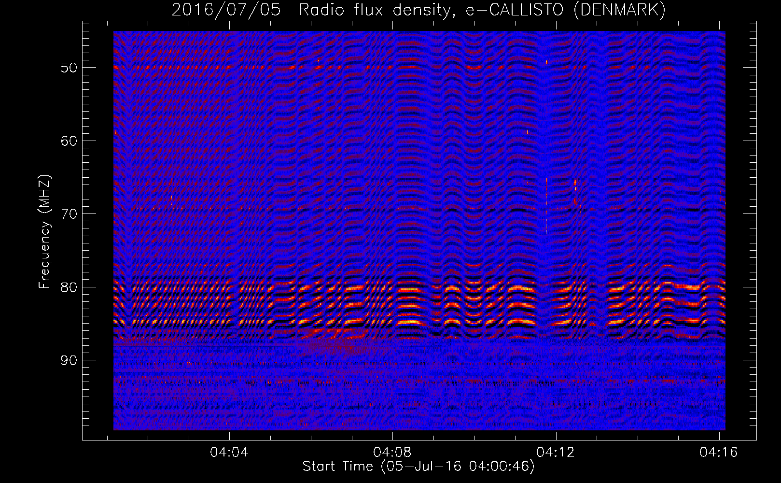Click the "Frequency (MHZ)" axis label
This screenshot has width=781, height=483.
coord(44,232)
